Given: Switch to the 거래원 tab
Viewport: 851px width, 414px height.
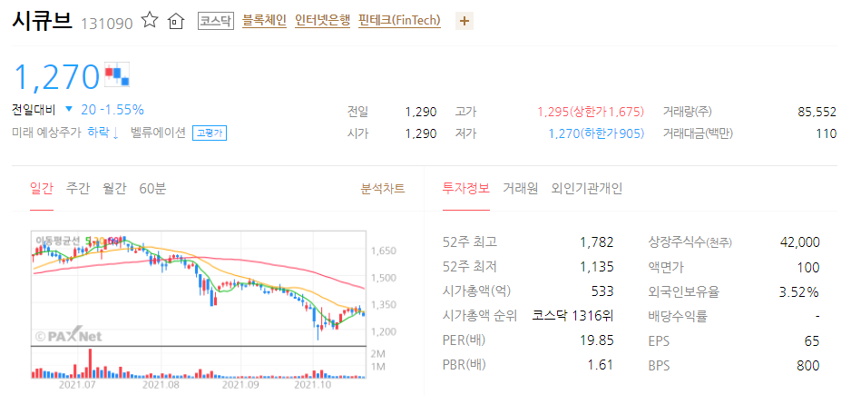Looking at the screenshot, I should (x=520, y=189).
